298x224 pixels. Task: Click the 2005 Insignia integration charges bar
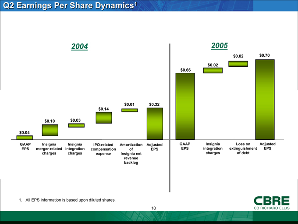coord(213,70)
